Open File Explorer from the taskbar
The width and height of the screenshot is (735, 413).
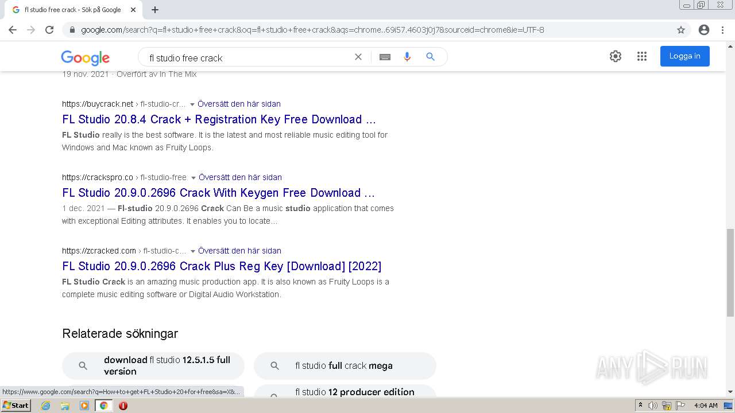point(65,406)
